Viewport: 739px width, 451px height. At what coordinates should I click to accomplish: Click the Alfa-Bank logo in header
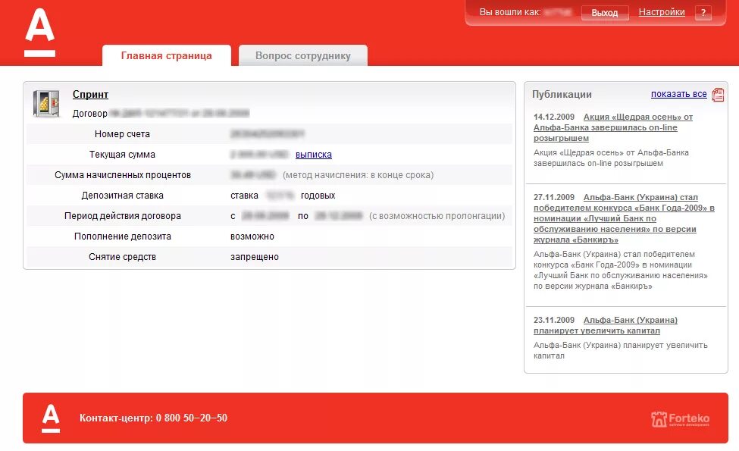39,33
